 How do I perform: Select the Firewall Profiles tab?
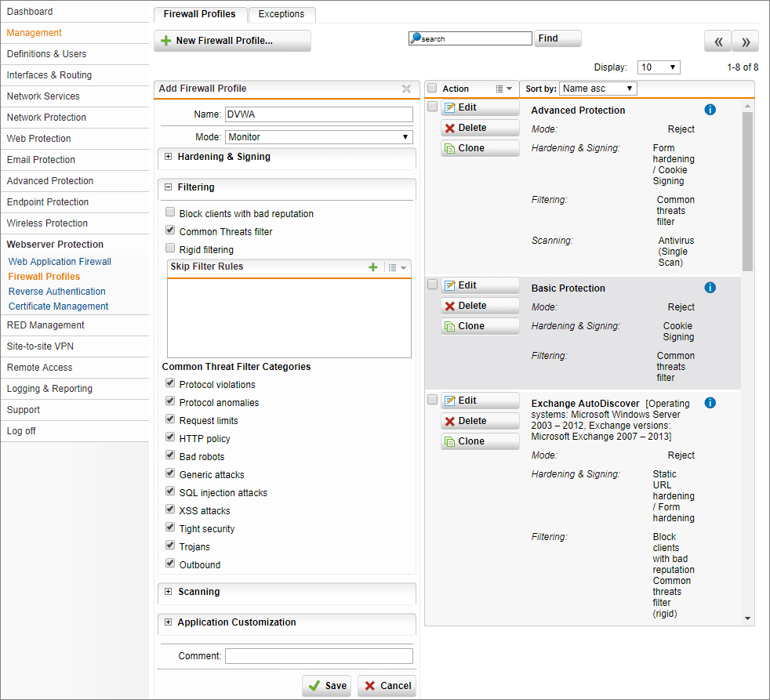pos(199,14)
